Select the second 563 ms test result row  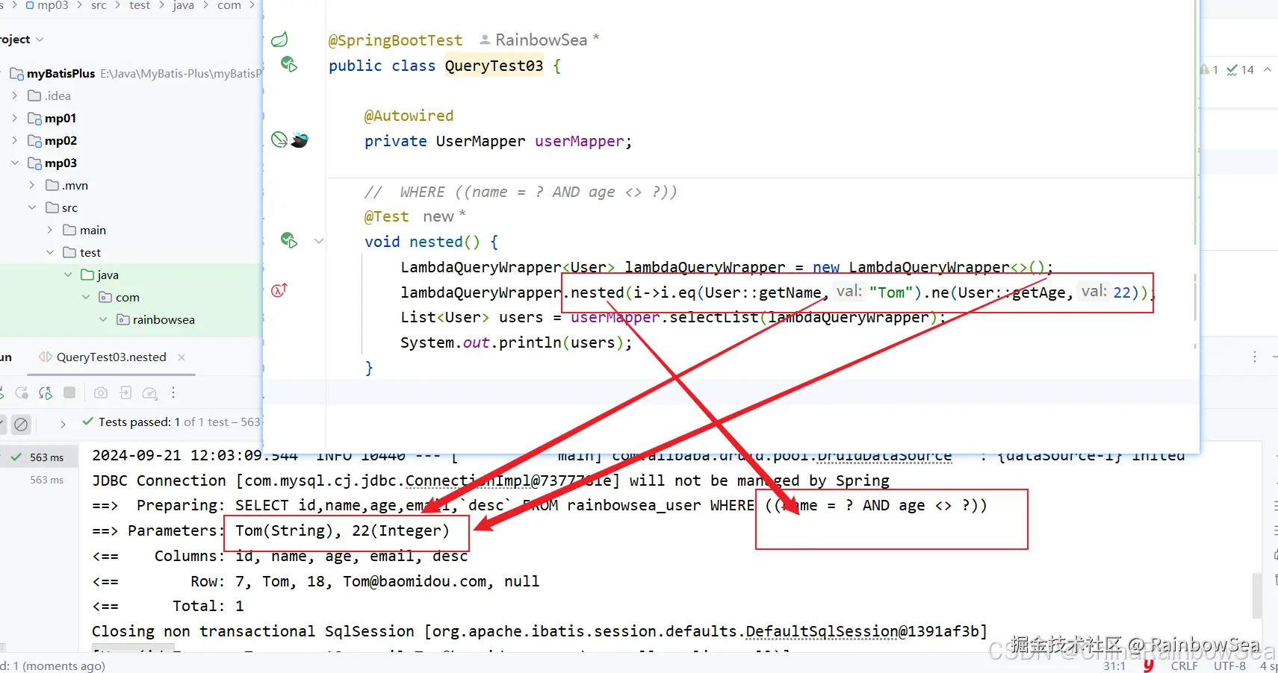tap(39, 480)
